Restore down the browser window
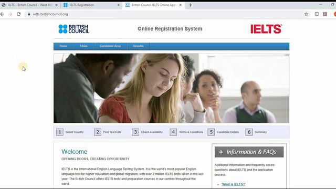The height and width of the screenshot is (189, 336). (x=333, y=4)
